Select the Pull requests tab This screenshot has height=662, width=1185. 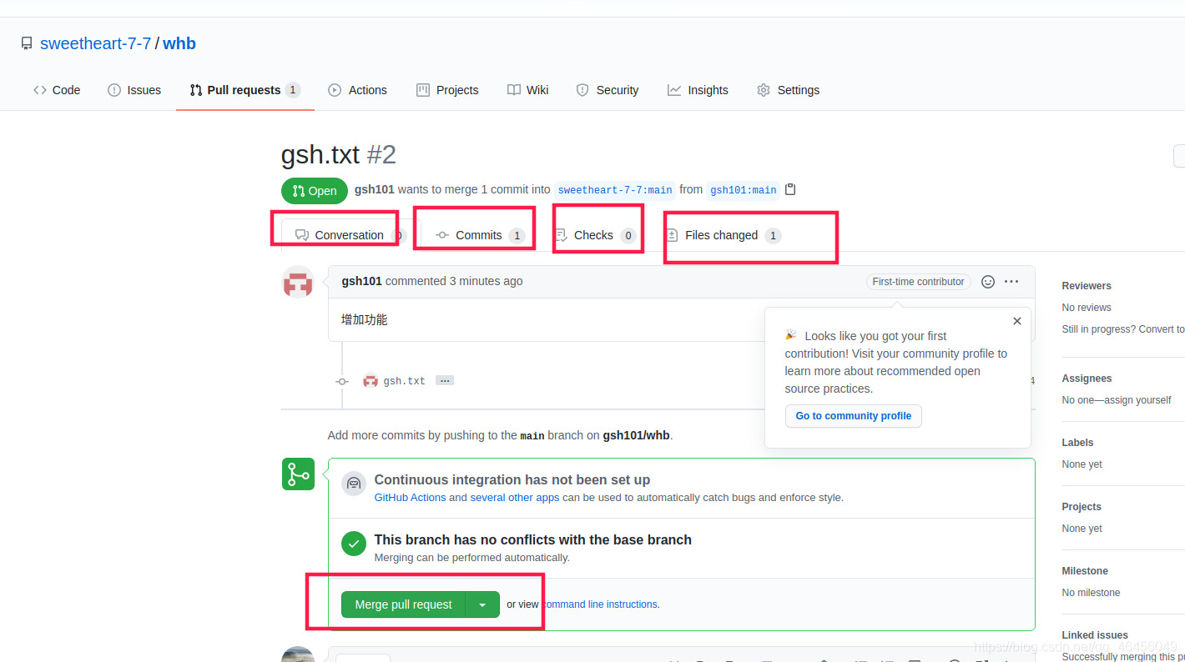coord(245,90)
